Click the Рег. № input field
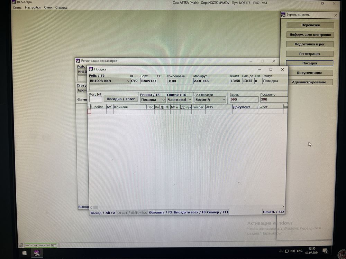The height and width of the screenshot is (259, 346). click(x=95, y=99)
